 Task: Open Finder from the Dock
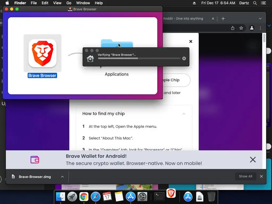click(61, 197)
